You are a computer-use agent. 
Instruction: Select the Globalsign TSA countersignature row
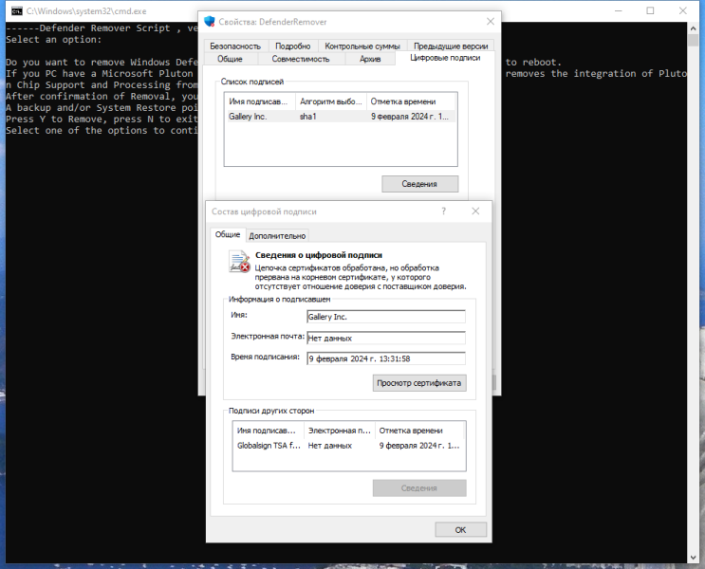click(349, 446)
